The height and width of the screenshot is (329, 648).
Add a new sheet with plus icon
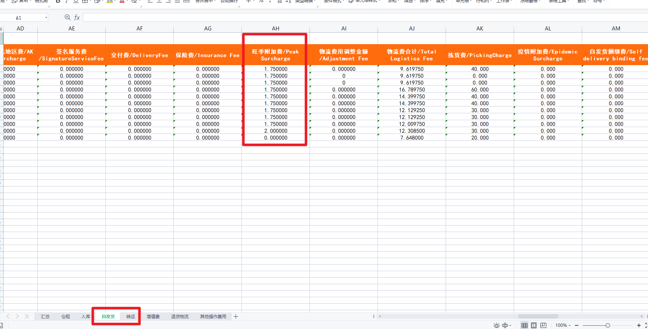236,317
